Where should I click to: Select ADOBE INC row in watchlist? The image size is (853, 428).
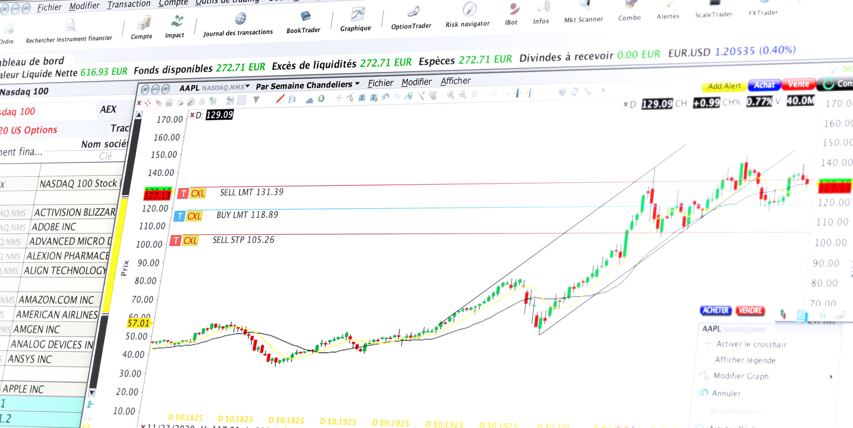click(x=54, y=227)
